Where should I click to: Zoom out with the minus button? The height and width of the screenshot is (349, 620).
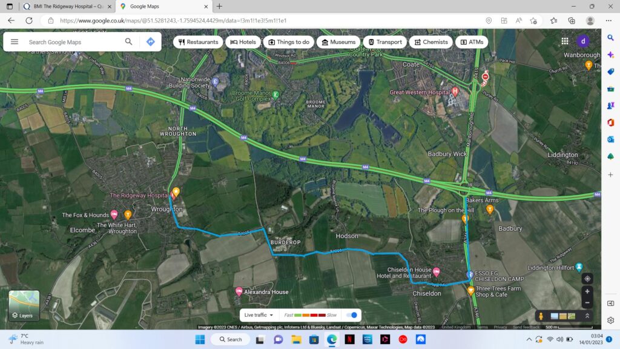point(587,303)
